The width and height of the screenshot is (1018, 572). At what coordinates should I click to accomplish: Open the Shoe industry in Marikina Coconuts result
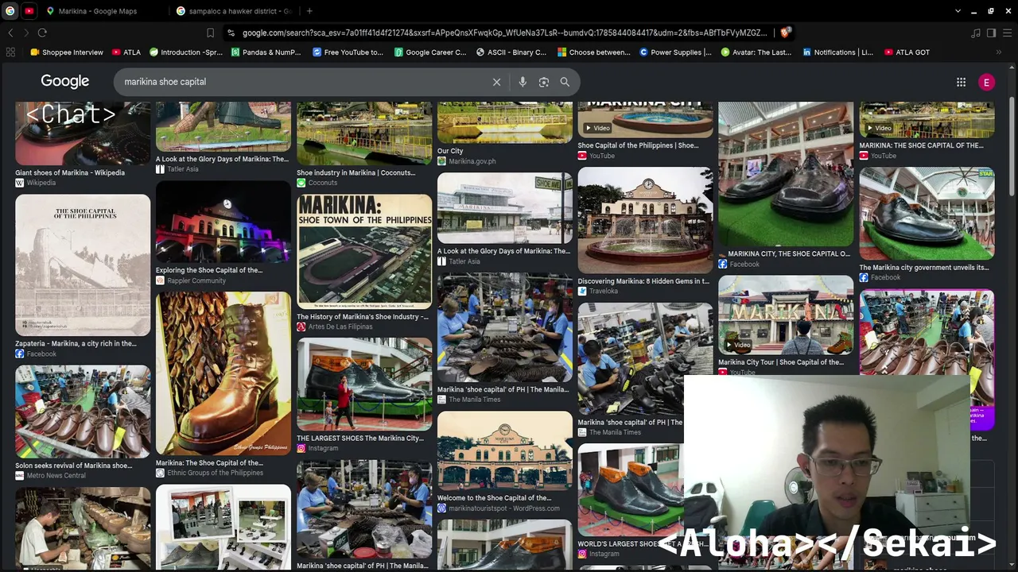pyautogui.click(x=356, y=172)
